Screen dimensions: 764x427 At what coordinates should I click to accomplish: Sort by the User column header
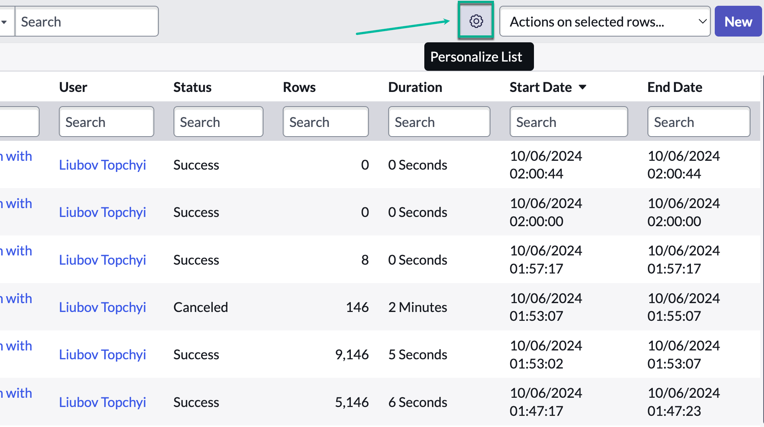tap(73, 87)
